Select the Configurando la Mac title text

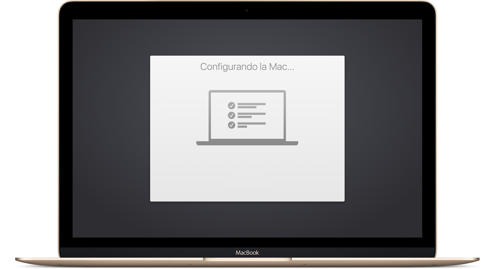click(247, 66)
